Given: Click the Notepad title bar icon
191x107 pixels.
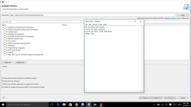Looking at the screenshot, I should pos(86,21).
